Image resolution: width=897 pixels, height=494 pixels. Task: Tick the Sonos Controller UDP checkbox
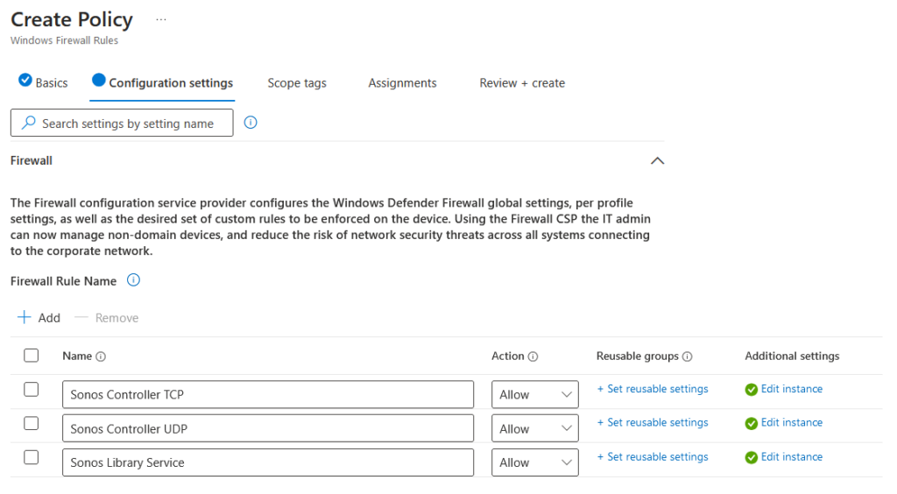pyautogui.click(x=32, y=423)
